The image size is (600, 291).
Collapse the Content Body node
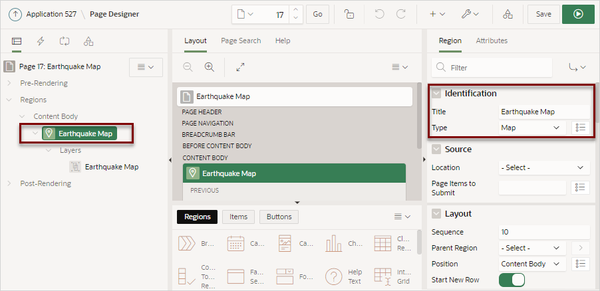22,116
